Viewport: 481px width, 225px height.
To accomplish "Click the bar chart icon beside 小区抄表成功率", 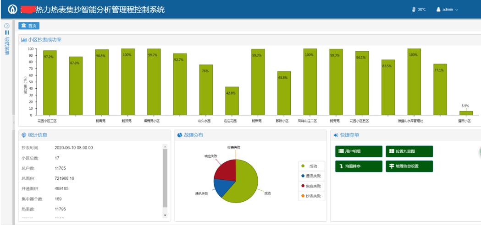I will (24, 40).
